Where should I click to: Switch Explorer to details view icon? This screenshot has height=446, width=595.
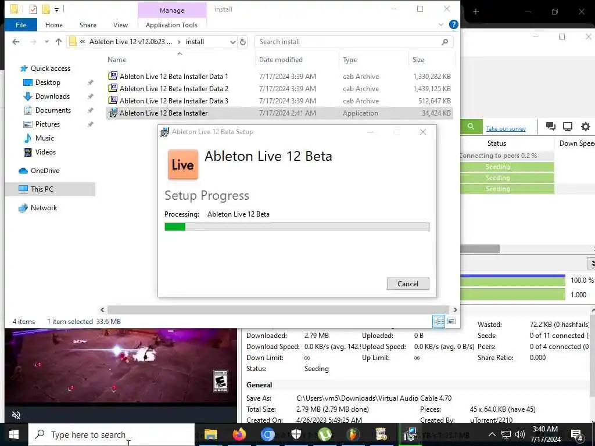439,321
